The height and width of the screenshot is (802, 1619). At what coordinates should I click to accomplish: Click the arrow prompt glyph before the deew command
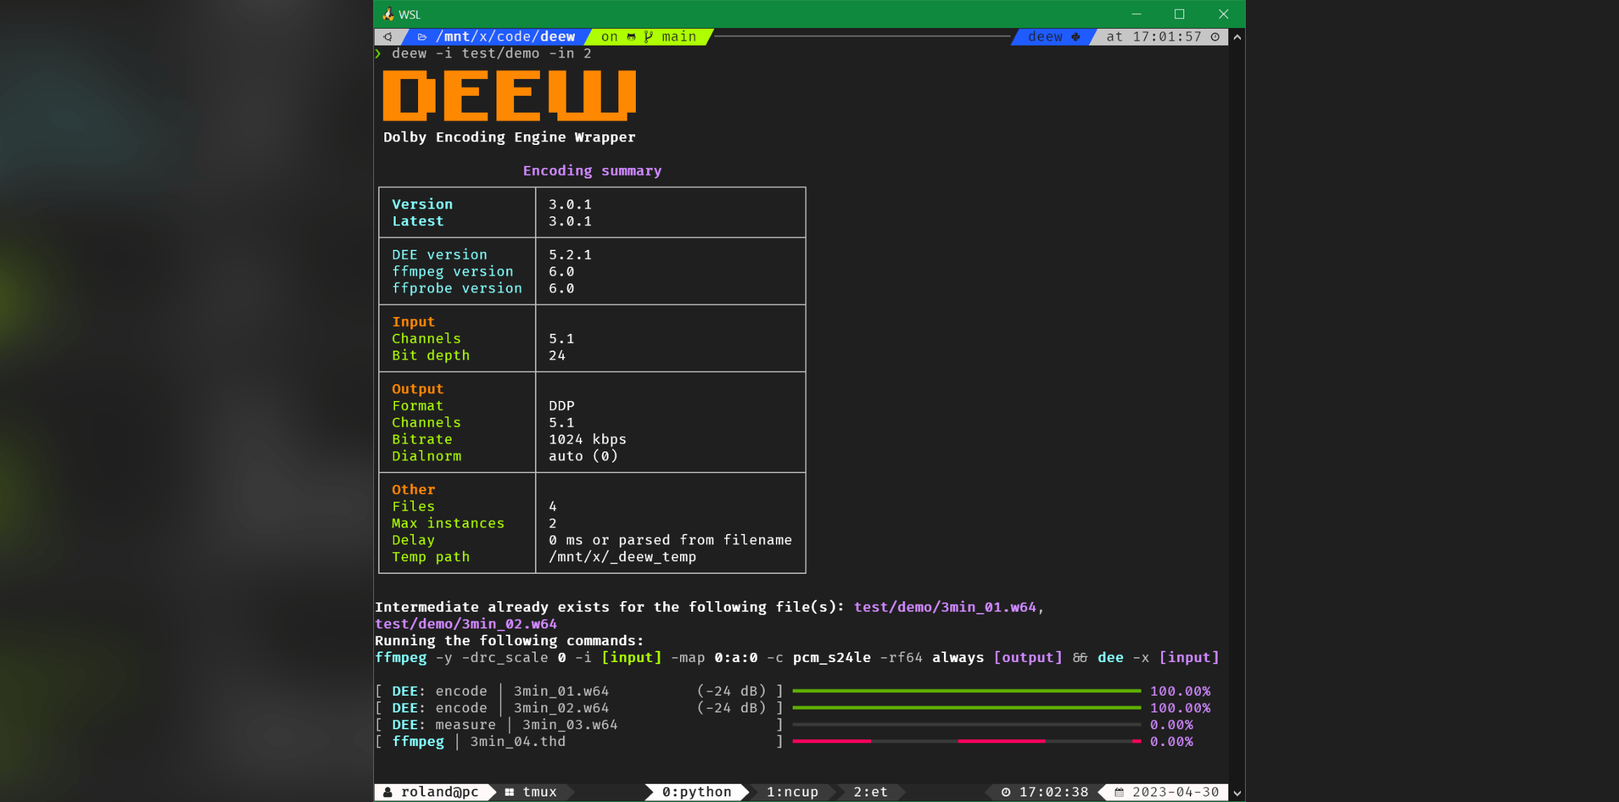[x=379, y=53]
